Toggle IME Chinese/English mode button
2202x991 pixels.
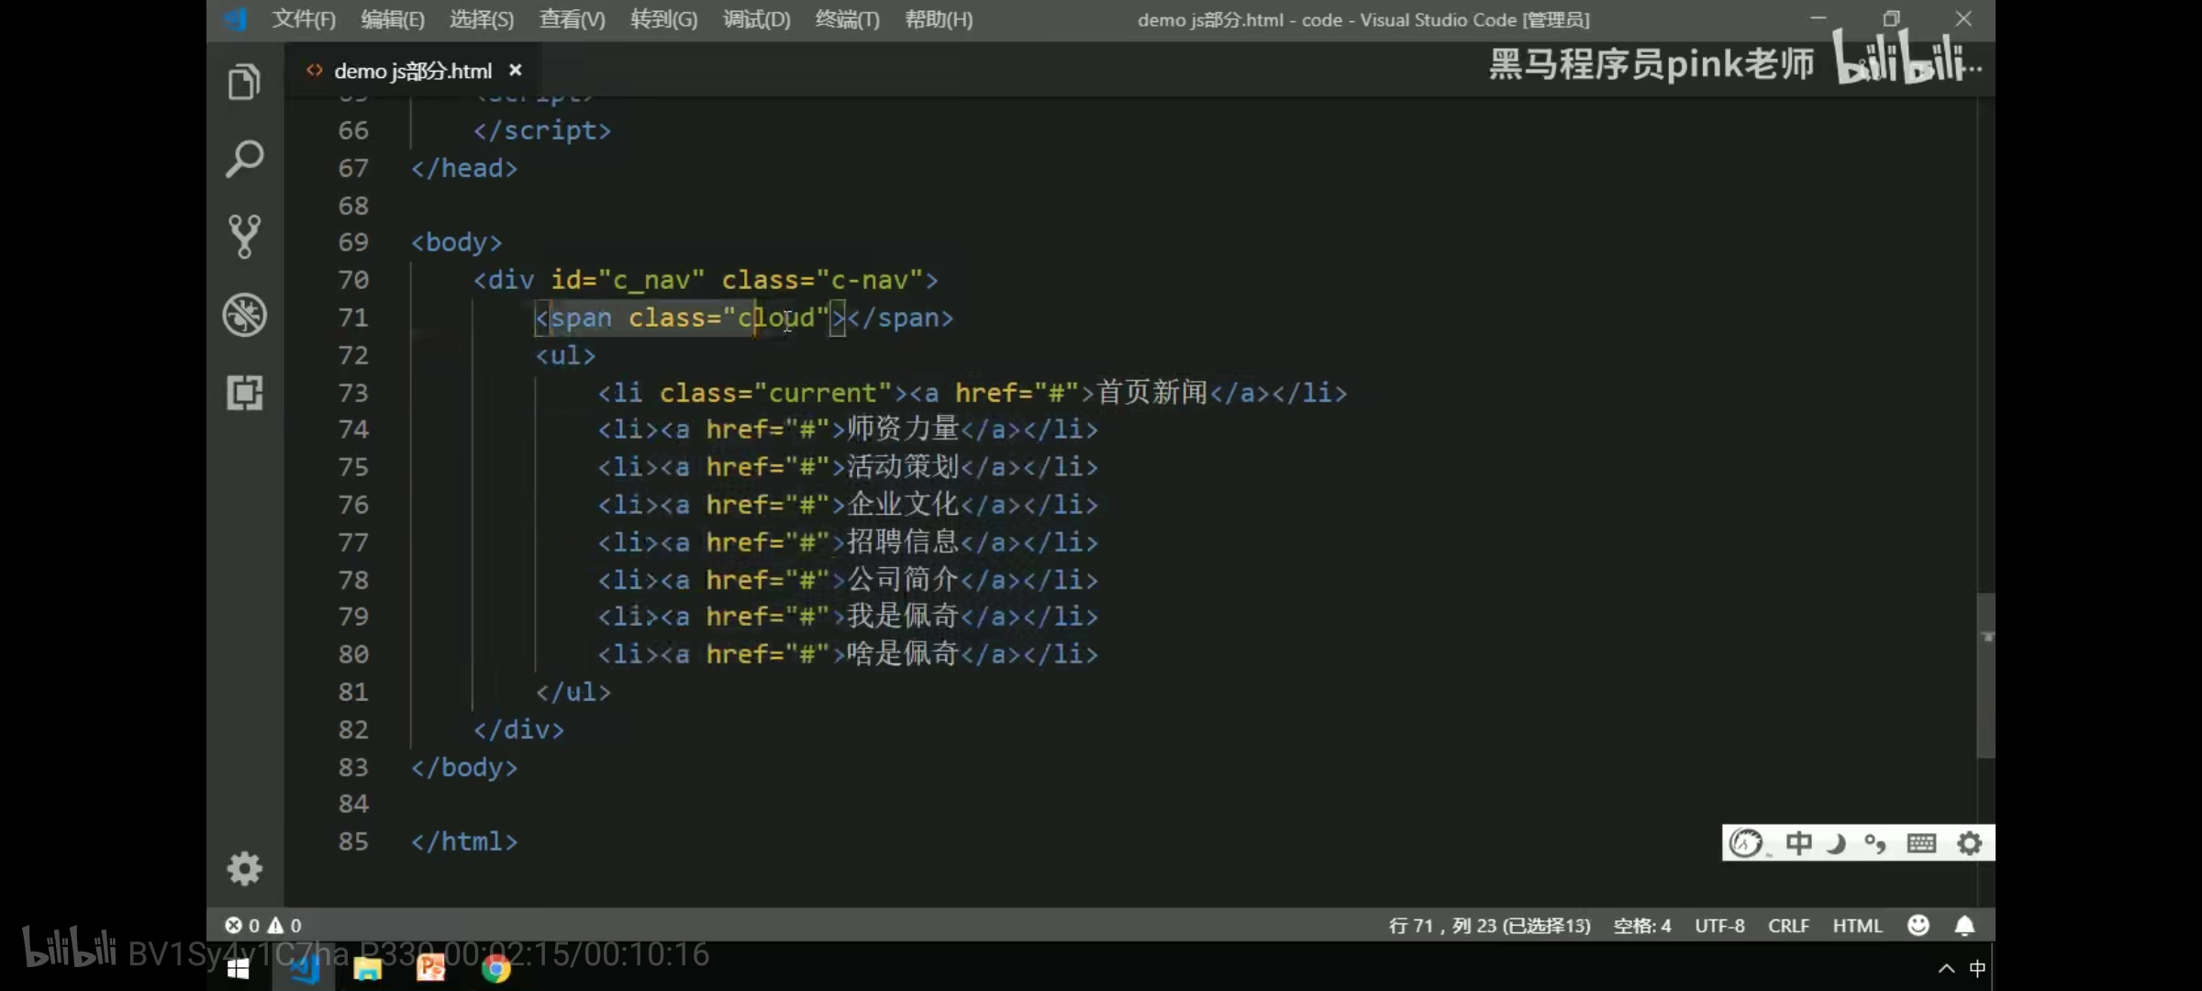pos(1798,842)
